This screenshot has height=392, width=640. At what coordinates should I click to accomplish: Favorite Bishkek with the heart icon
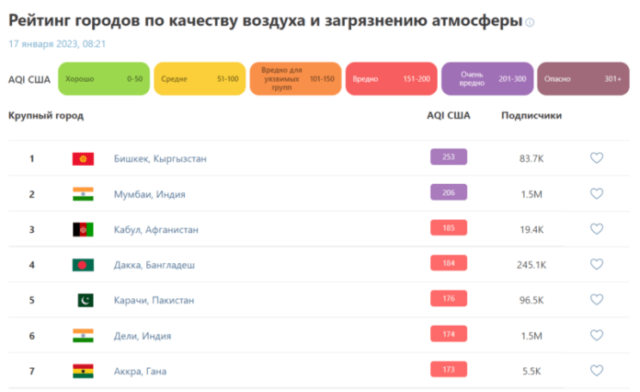pos(596,158)
